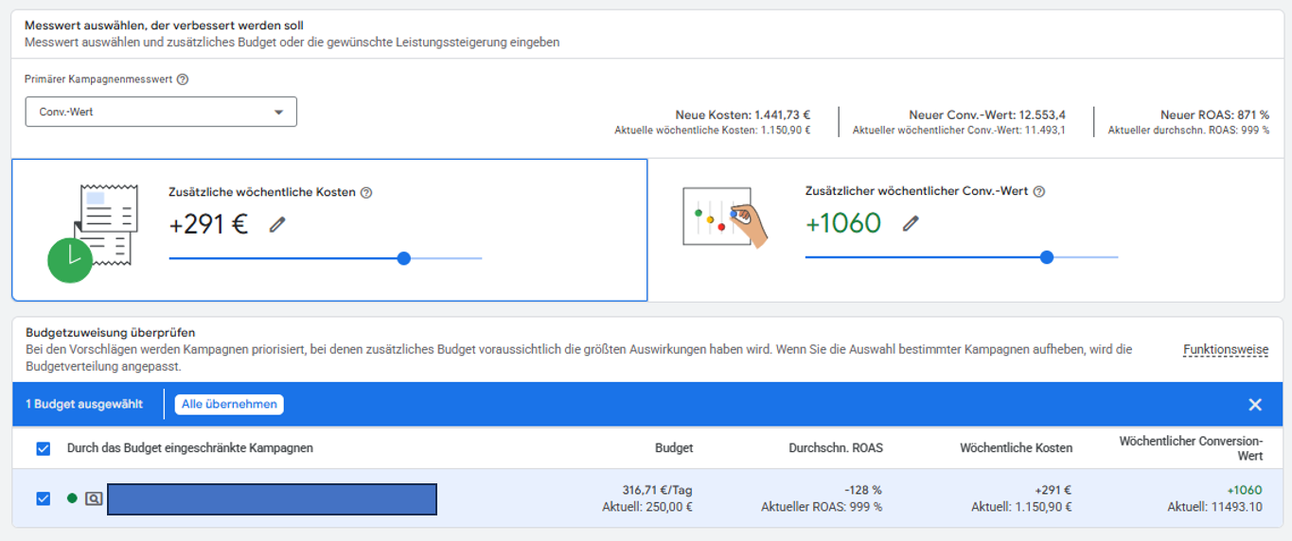Click Alle übernehmen button

(x=229, y=404)
